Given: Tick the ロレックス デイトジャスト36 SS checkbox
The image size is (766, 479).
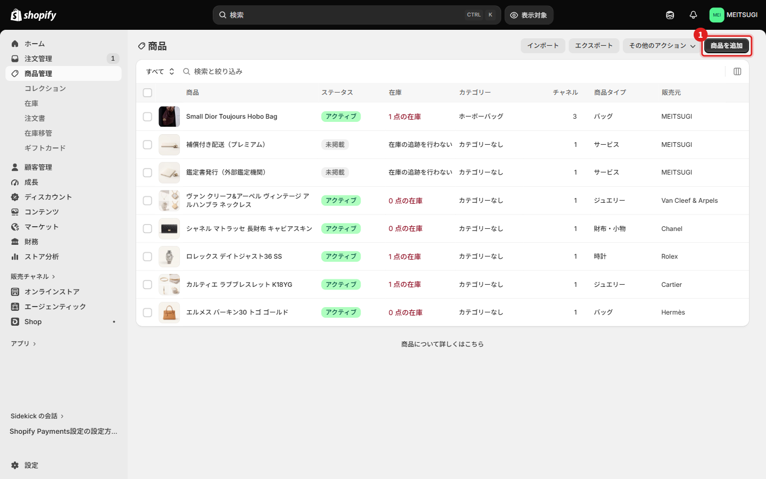Looking at the screenshot, I should tap(147, 257).
